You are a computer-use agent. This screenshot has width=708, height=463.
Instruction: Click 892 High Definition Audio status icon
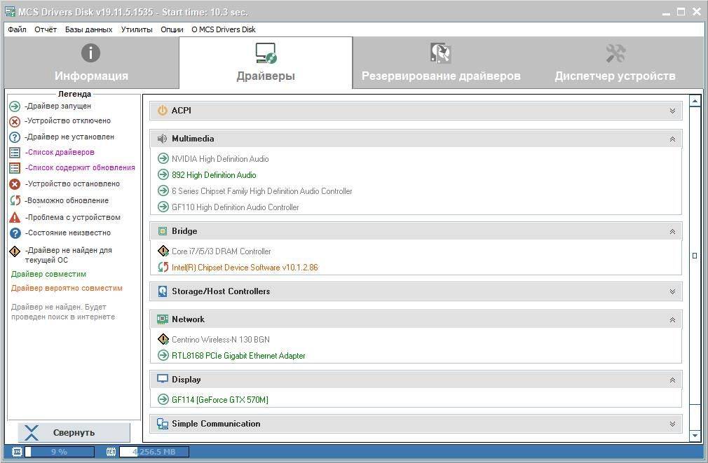(163, 174)
